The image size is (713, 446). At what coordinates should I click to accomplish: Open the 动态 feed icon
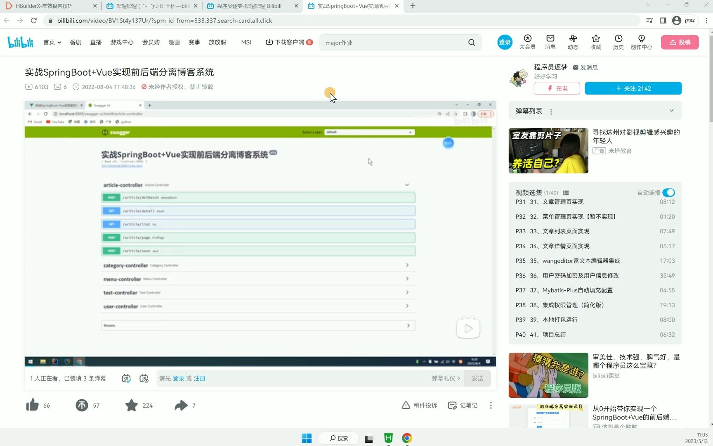573,42
